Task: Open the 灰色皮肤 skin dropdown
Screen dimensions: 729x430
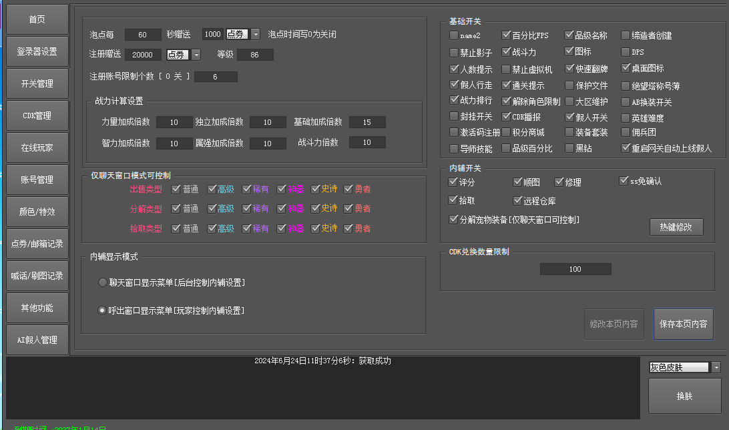Action: tap(716, 367)
